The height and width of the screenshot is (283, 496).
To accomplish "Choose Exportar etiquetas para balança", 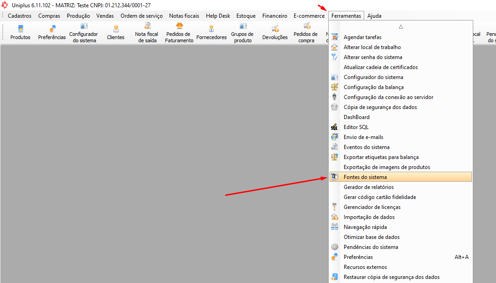I will (x=401, y=157).
